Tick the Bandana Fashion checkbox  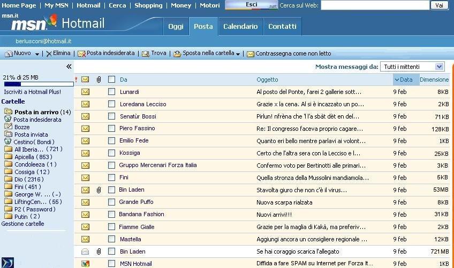pyautogui.click(x=111, y=214)
